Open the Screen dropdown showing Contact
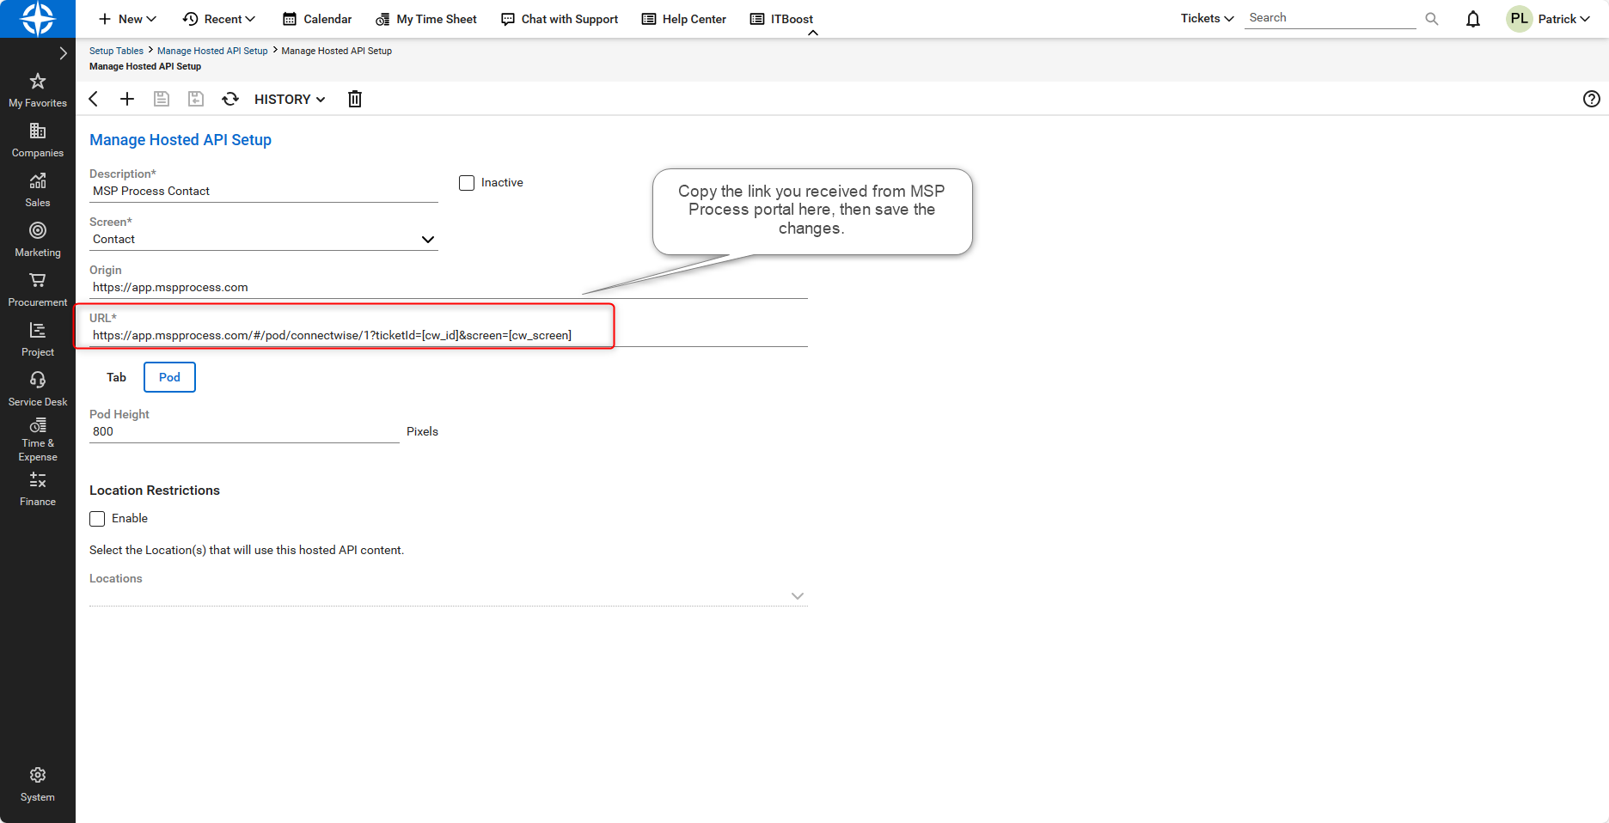1609x823 pixels. pyautogui.click(x=264, y=240)
